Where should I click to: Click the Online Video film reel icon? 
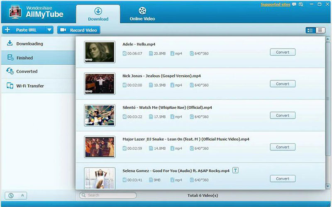pos(142,11)
